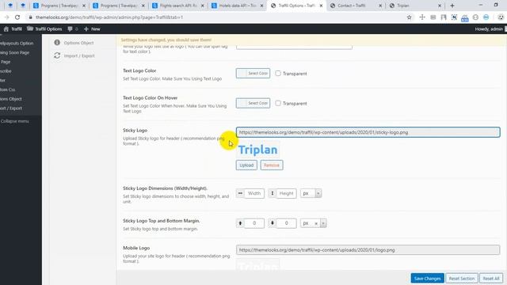Click the forward navigation arrow
The width and height of the screenshot is (507, 285).
(x=7, y=17)
